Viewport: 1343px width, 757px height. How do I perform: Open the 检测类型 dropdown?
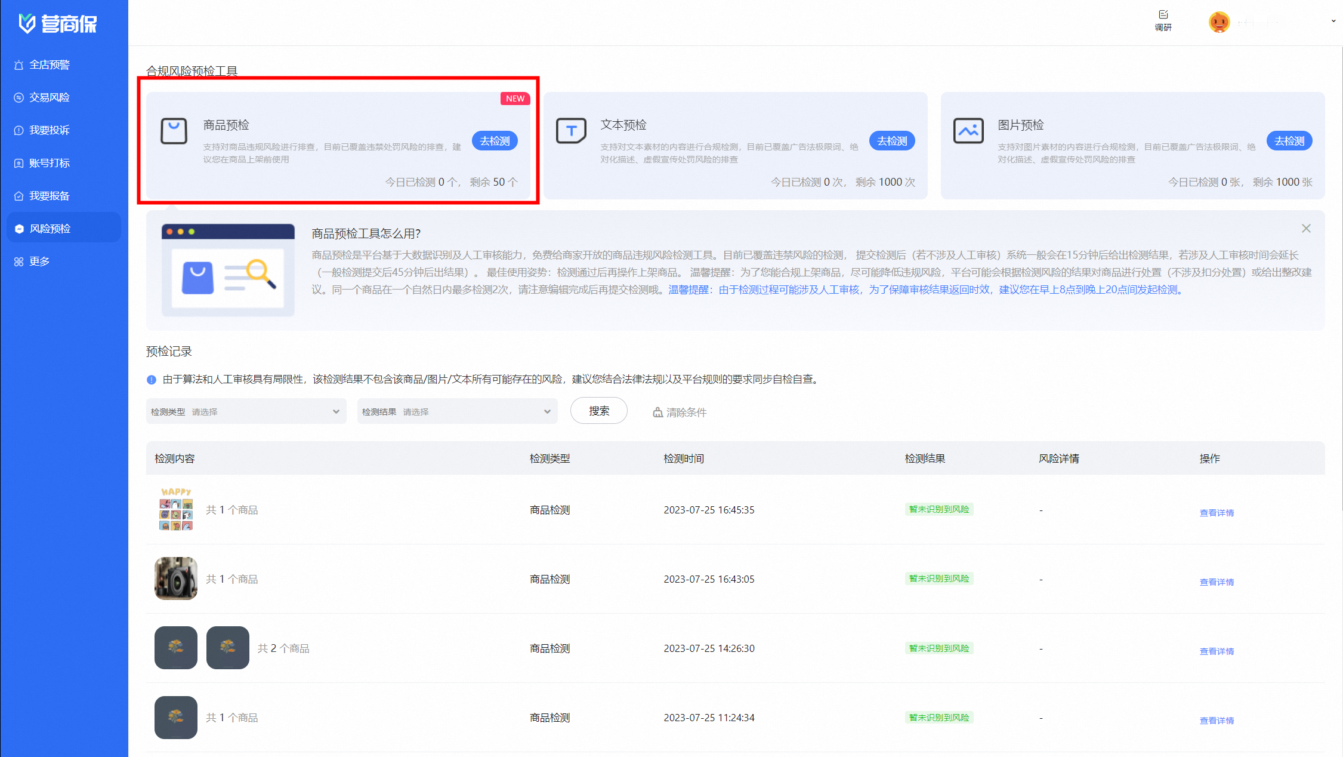click(x=246, y=411)
